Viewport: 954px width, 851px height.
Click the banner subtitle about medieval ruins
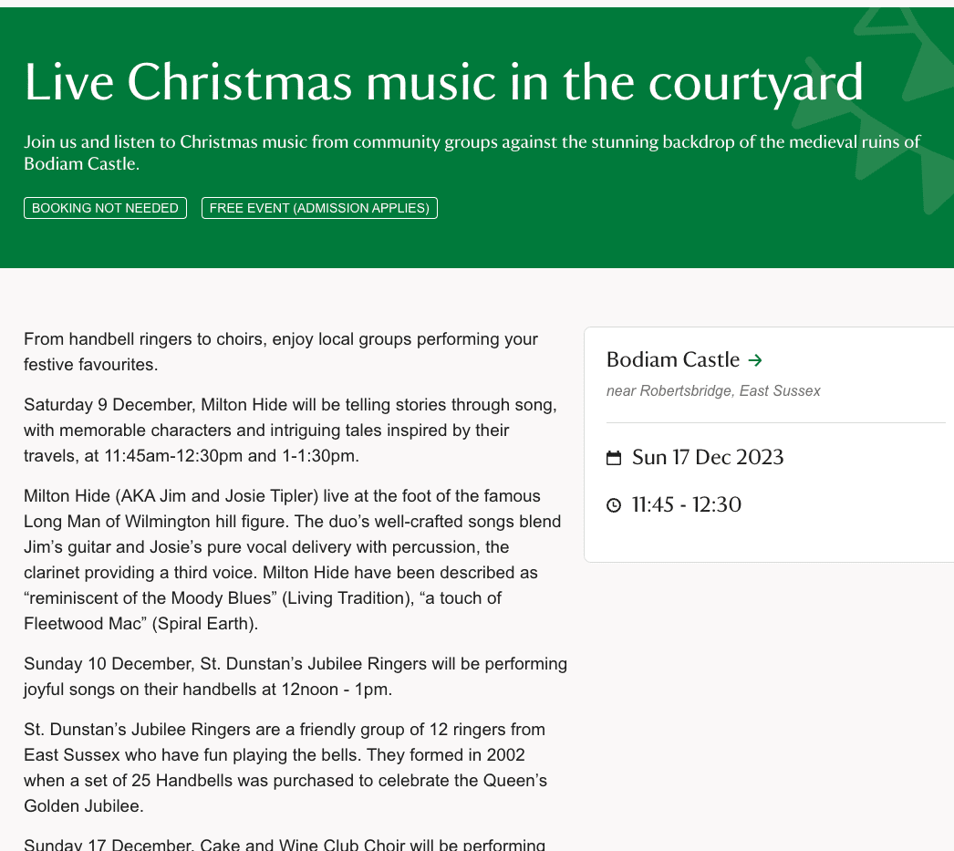472,152
